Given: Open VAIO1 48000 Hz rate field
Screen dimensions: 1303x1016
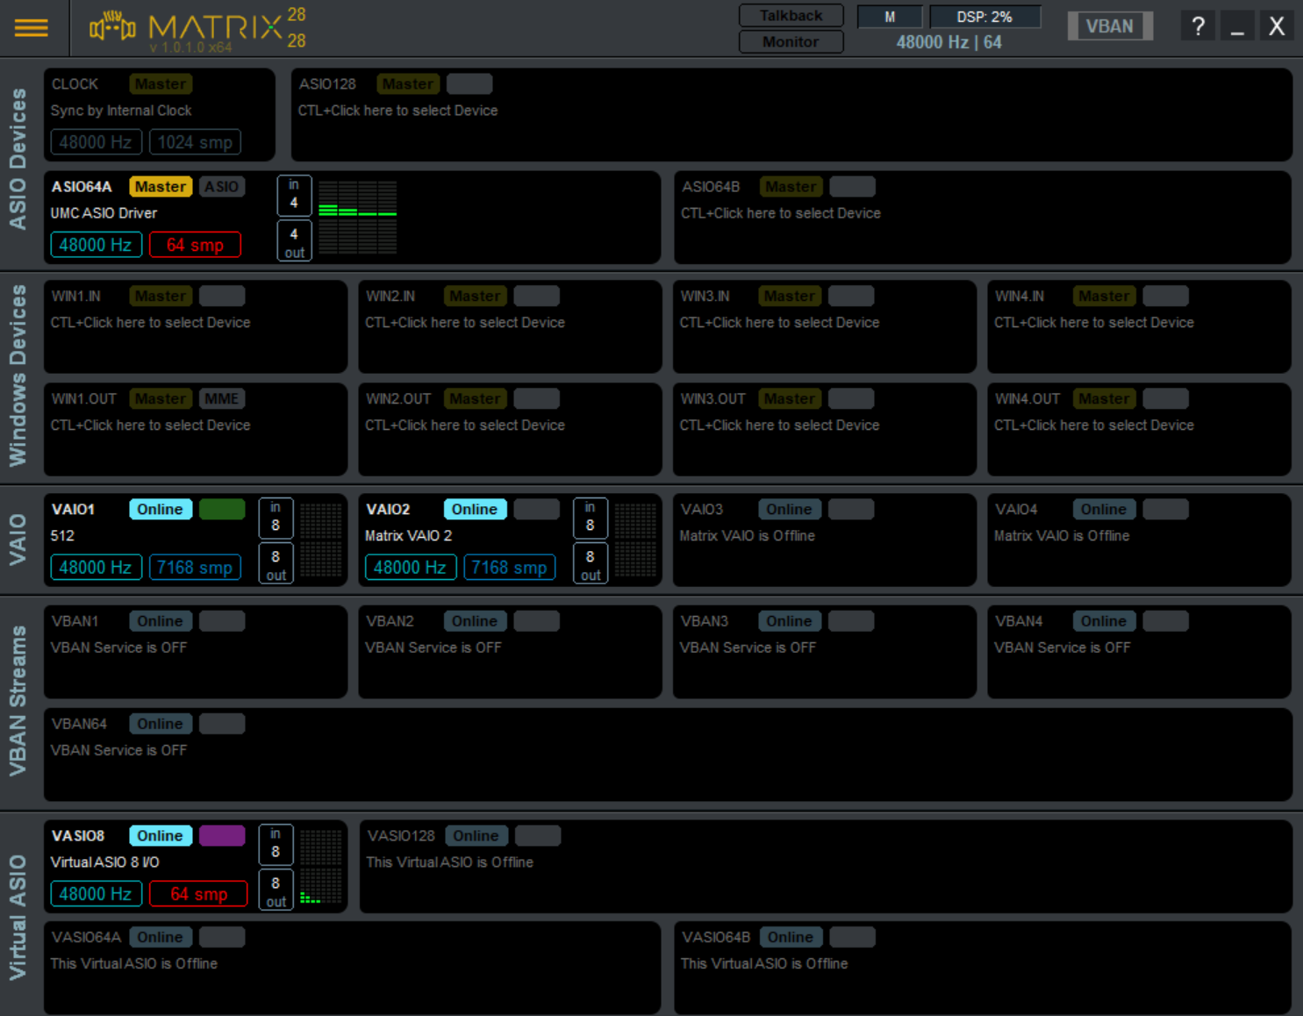Looking at the screenshot, I should point(96,568).
